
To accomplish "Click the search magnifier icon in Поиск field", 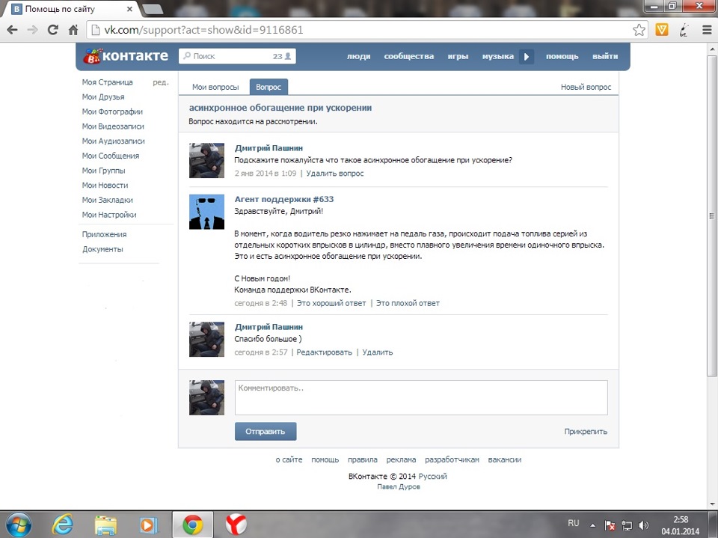I will [x=187, y=56].
